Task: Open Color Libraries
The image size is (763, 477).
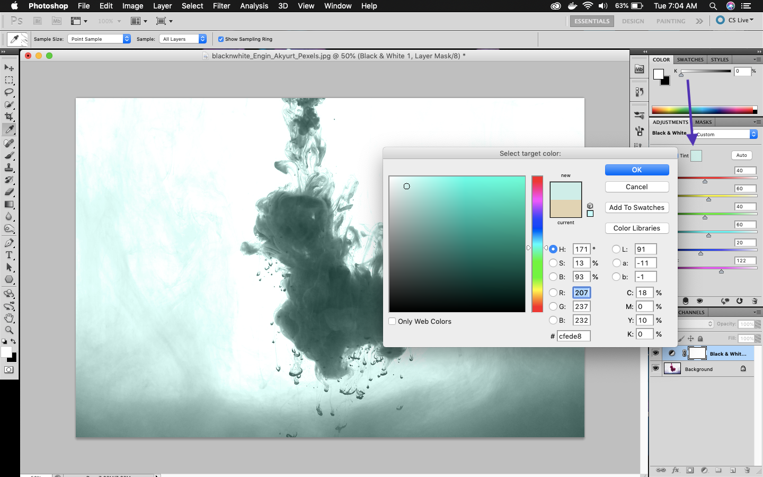Action: (x=636, y=228)
